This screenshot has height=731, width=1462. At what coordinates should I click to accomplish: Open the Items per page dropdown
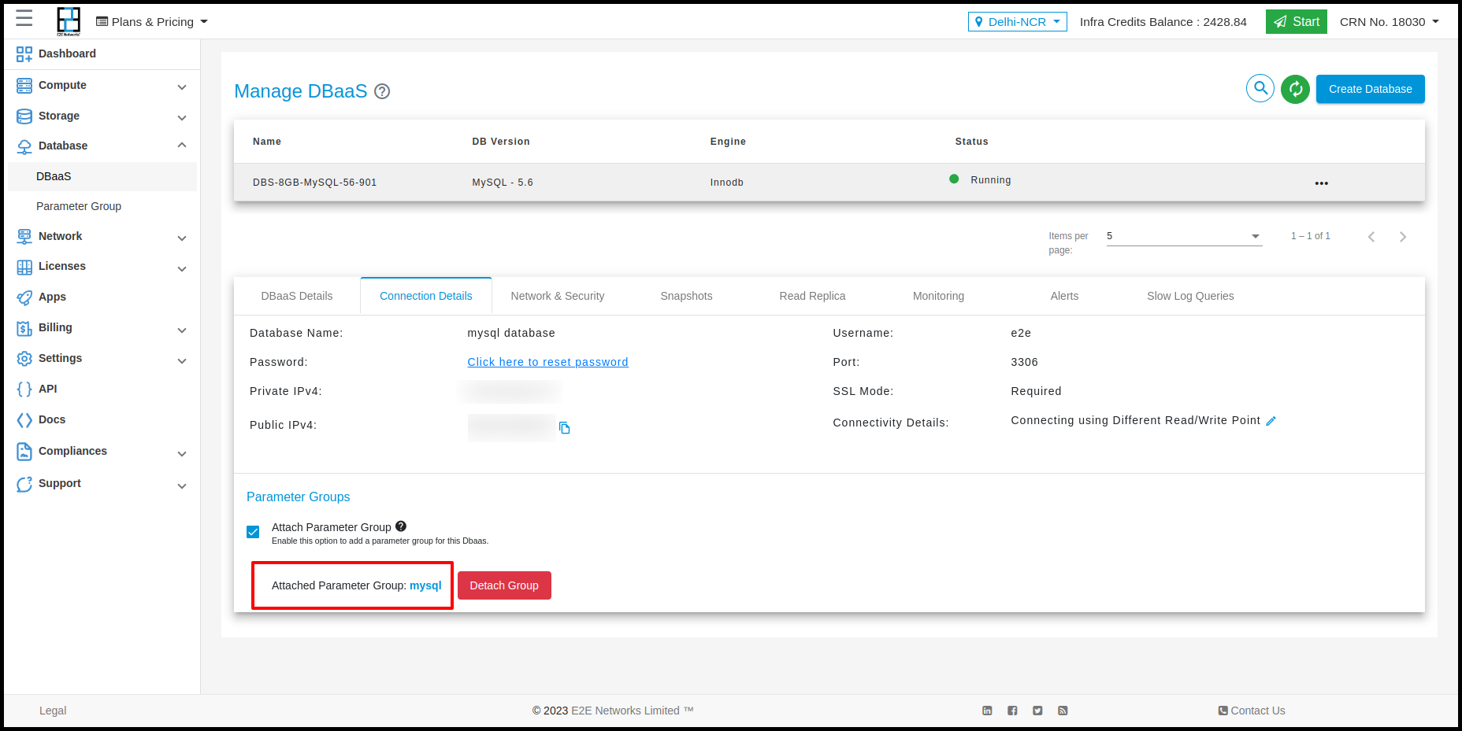coord(1184,236)
